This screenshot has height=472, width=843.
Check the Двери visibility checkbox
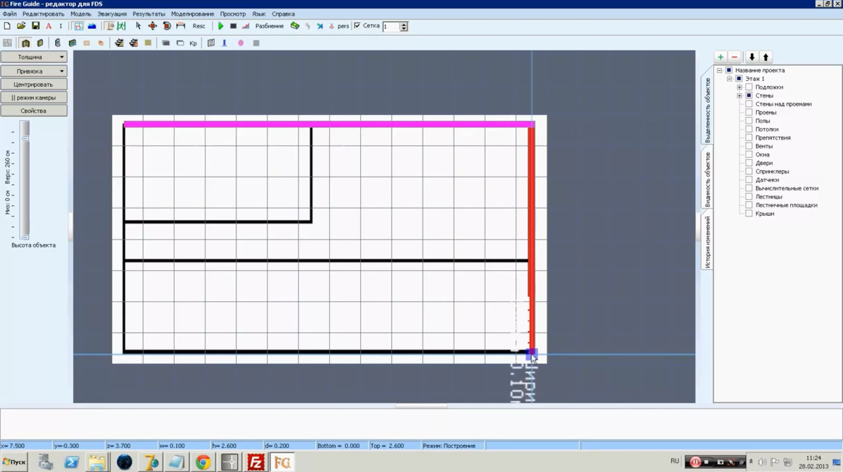tap(749, 163)
